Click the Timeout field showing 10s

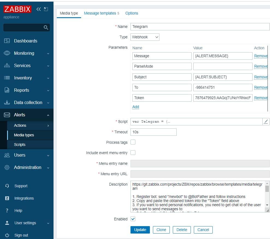tap(153, 132)
